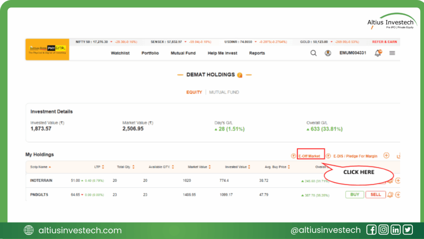The height and width of the screenshot is (239, 424).
Task: Click the search magnifier icon
Action: tap(313, 53)
